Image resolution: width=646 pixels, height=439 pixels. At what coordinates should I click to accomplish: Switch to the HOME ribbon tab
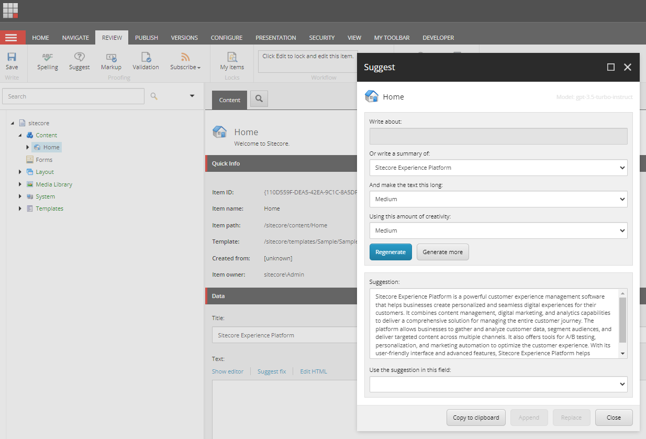click(x=40, y=38)
